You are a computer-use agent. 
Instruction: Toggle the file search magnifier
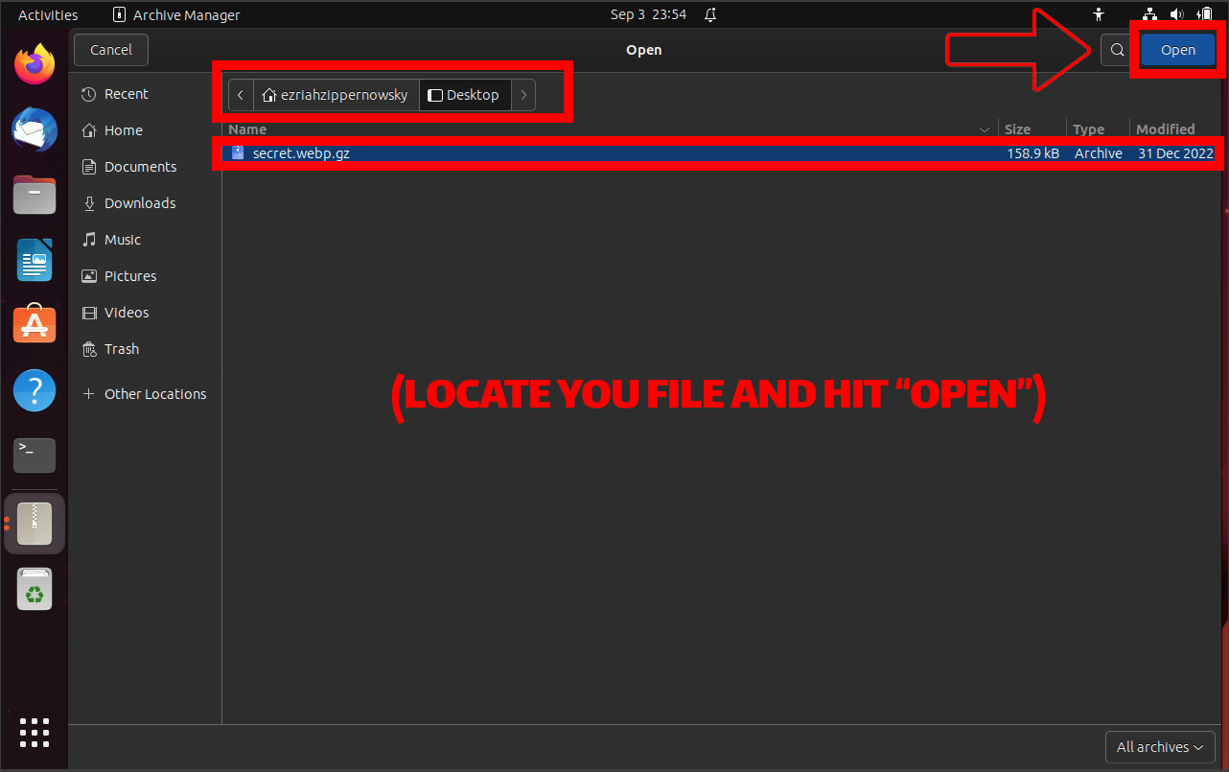(x=1116, y=50)
